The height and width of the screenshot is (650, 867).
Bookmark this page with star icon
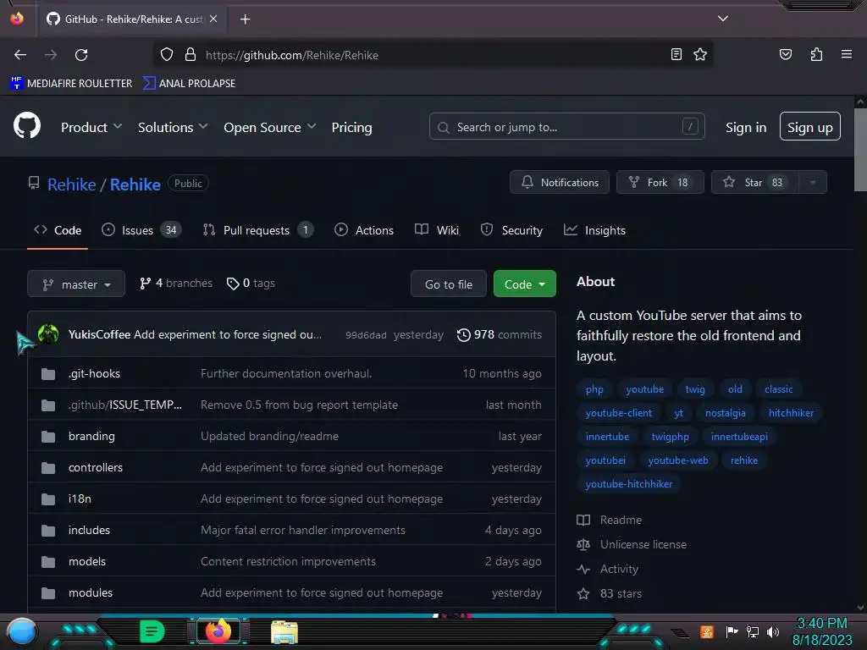(x=700, y=54)
